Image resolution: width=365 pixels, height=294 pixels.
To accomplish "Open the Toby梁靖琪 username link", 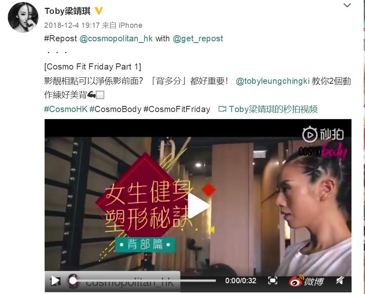I will [67, 11].
